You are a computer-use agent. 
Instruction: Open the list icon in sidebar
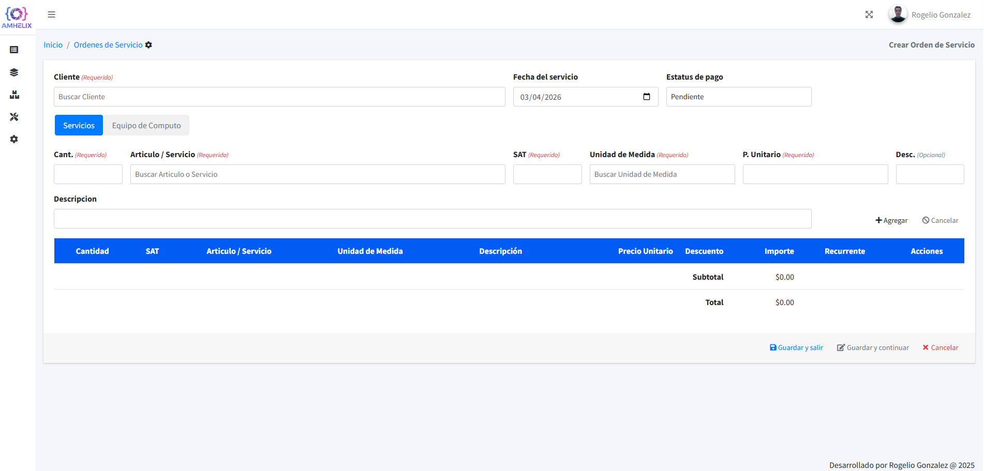pos(14,50)
